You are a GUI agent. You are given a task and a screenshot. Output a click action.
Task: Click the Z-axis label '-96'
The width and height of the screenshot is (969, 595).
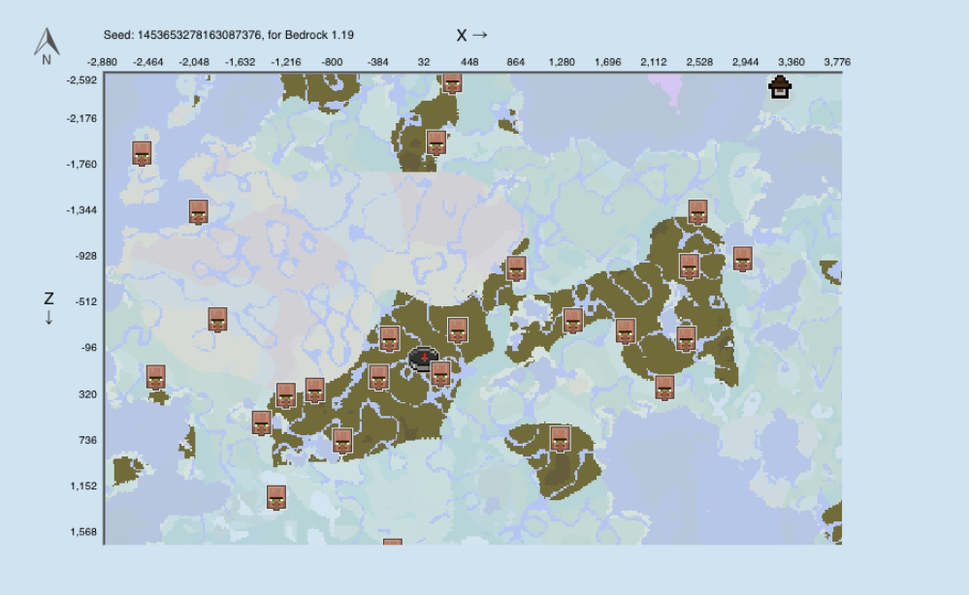tap(89, 348)
